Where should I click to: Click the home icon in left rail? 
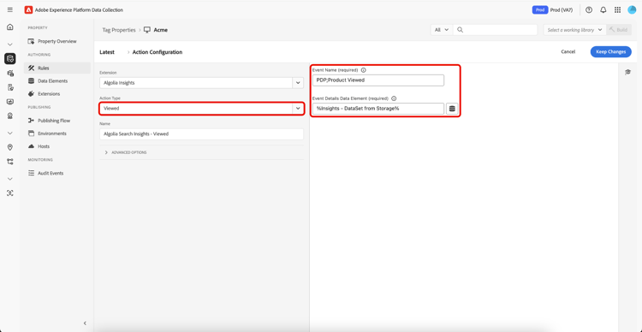pos(10,27)
